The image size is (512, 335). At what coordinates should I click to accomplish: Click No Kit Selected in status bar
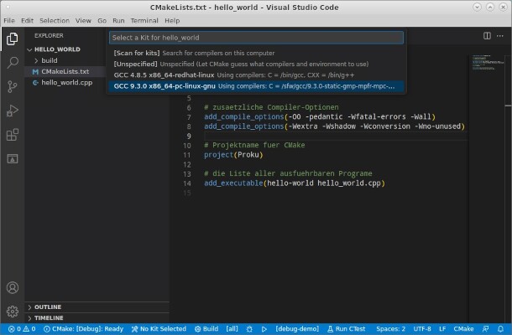(x=159, y=329)
